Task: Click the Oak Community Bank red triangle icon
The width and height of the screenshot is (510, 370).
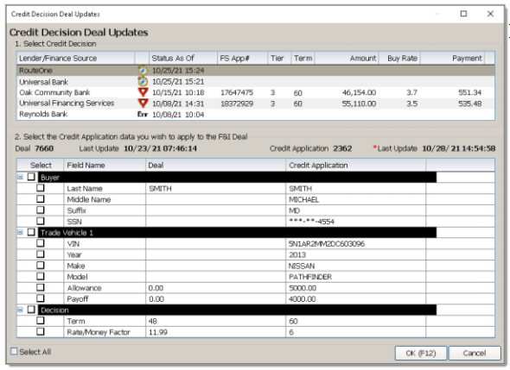Action: pos(143,92)
